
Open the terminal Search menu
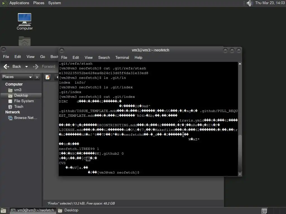[104, 57]
